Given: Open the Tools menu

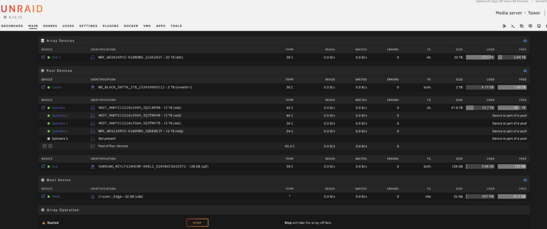Looking at the screenshot, I should [x=176, y=26].
